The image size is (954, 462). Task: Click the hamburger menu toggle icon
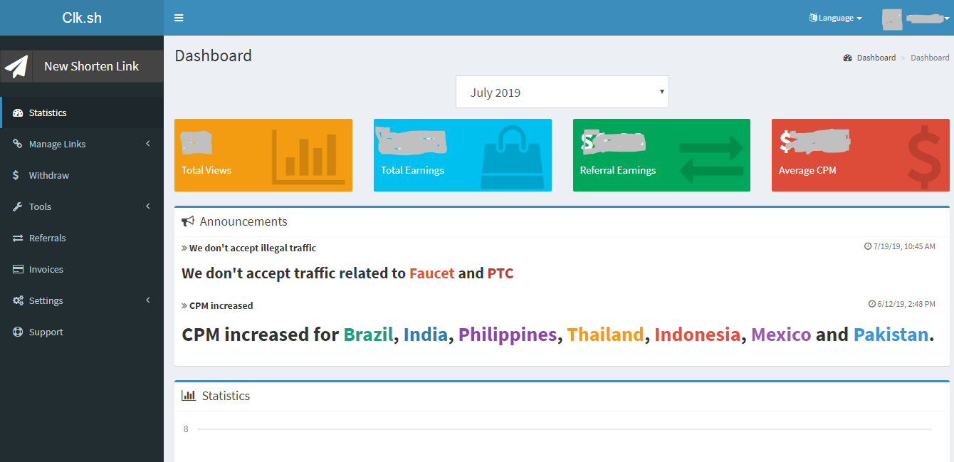179,18
